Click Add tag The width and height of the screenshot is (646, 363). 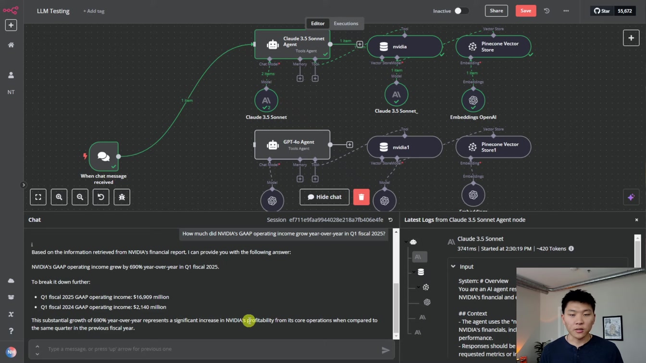tap(94, 11)
